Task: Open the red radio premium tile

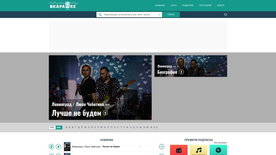Action: [x=179, y=150]
